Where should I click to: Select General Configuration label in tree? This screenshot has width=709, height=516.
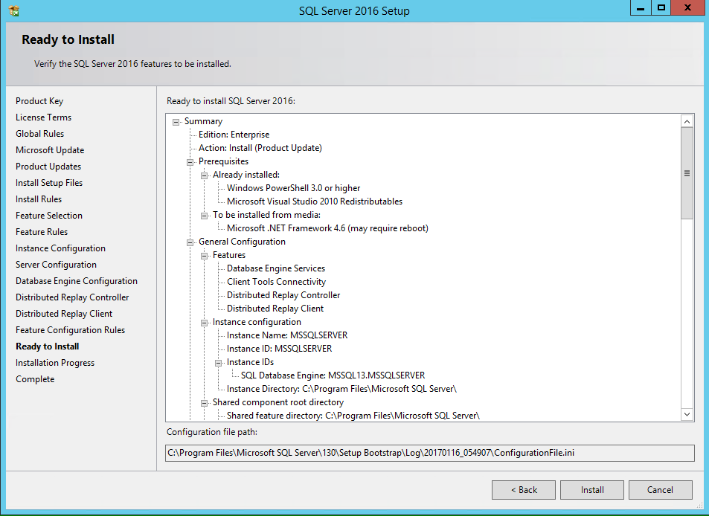pyautogui.click(x=242, y=242)
